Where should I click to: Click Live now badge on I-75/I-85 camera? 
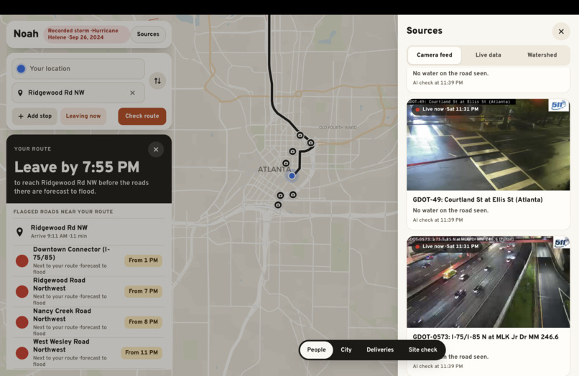[447, 247]
